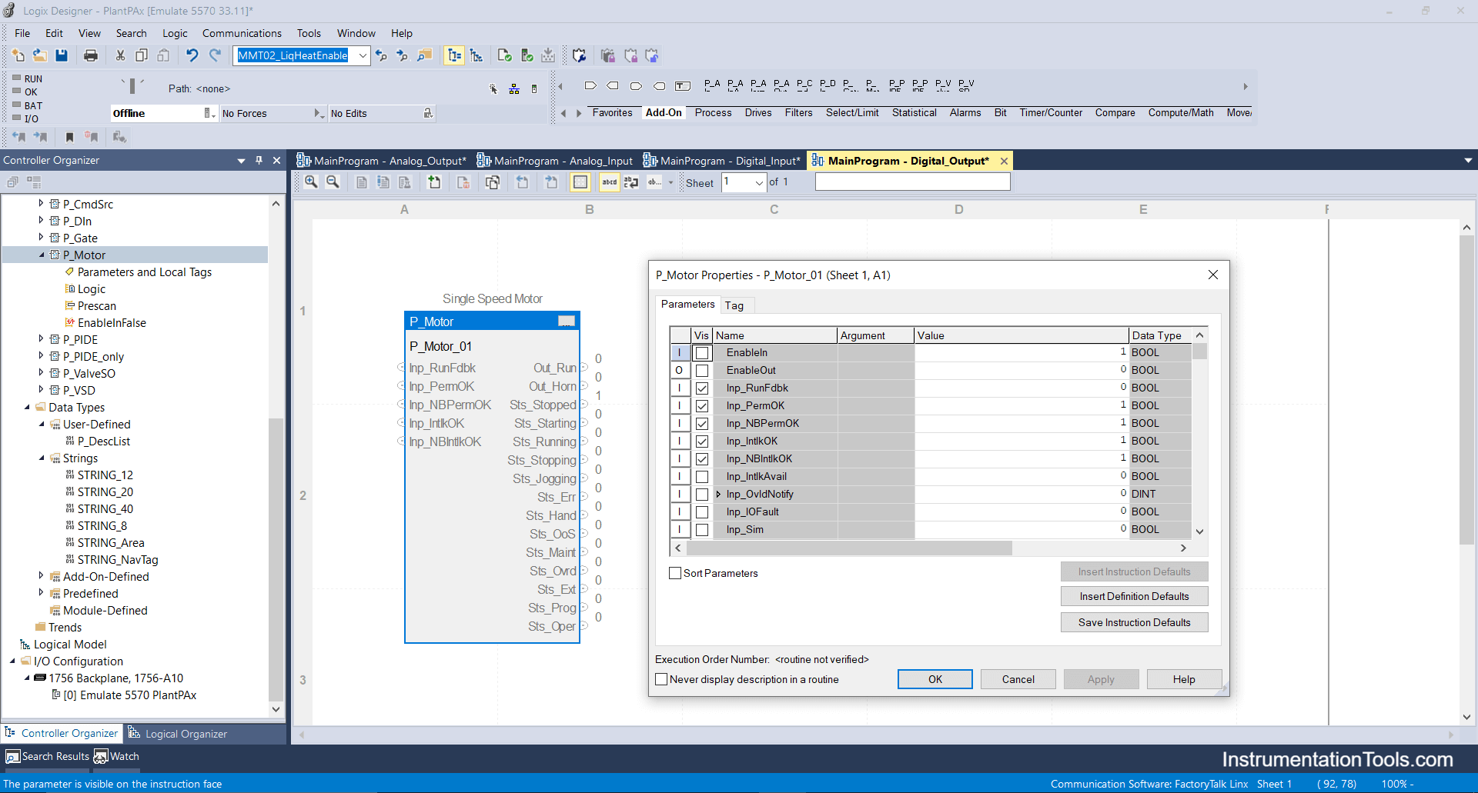Click the Verify Routine icon
This screenshot has width=1478, height=793.
[x=504, y=55]
